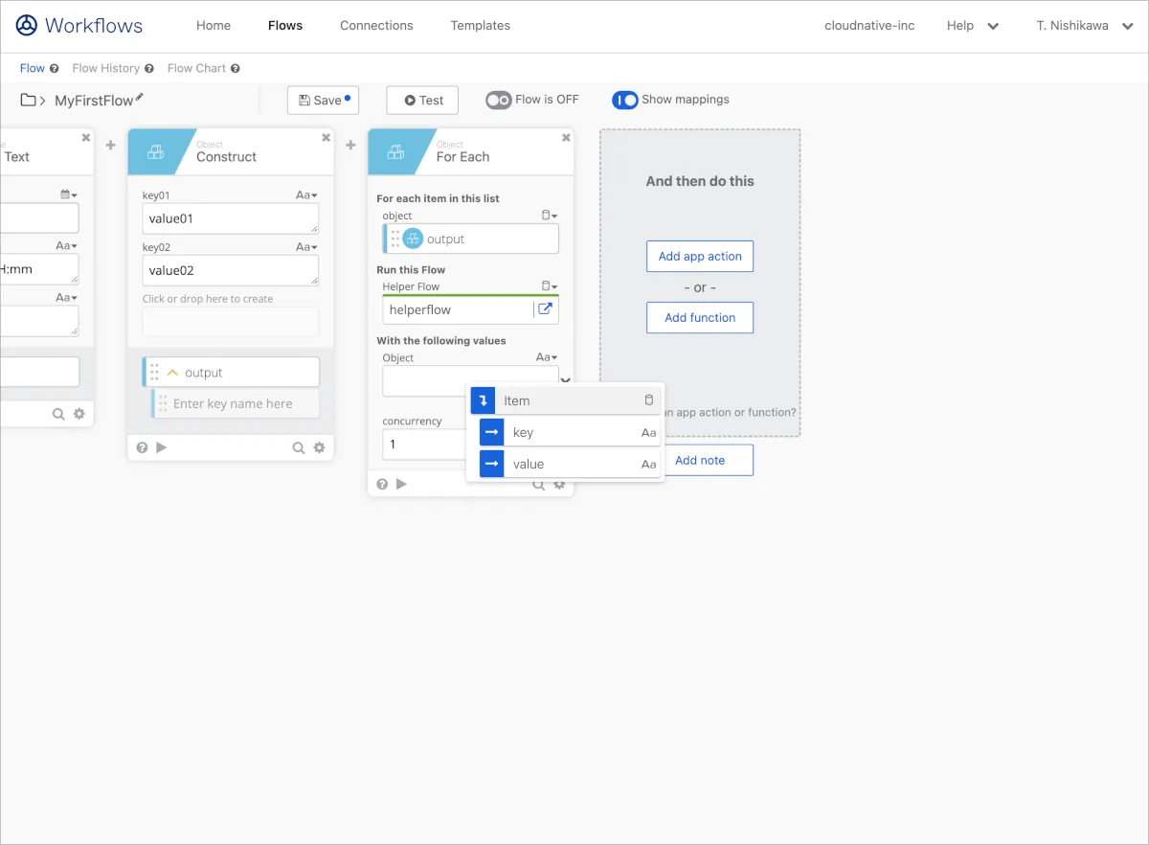Click the gear settings icon on Construct card
The height and width of the screenshot is (845, 1149).
tap(319, 447)
